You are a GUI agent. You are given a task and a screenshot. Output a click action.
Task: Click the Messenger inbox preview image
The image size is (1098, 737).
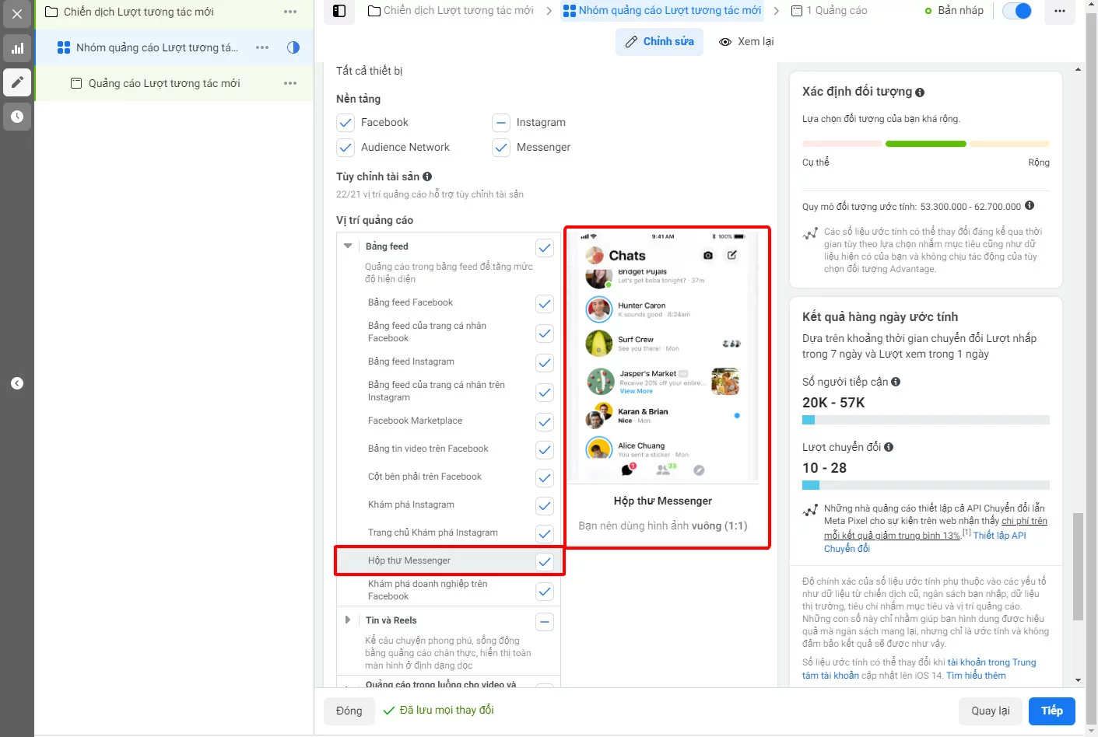tap(663, 355)
